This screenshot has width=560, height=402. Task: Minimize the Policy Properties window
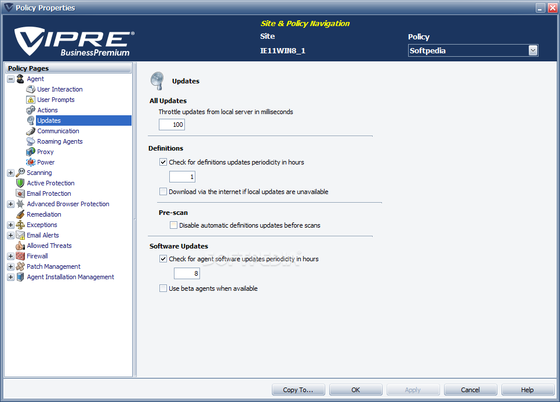tap(541, 8)
